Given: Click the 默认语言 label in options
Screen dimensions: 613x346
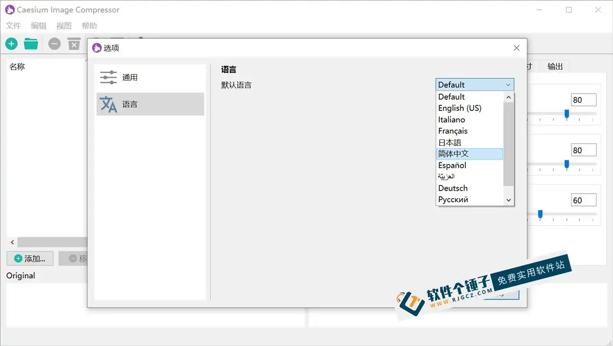Looking at the screenshot, I should pyautogui.click(x=237, y=85).
